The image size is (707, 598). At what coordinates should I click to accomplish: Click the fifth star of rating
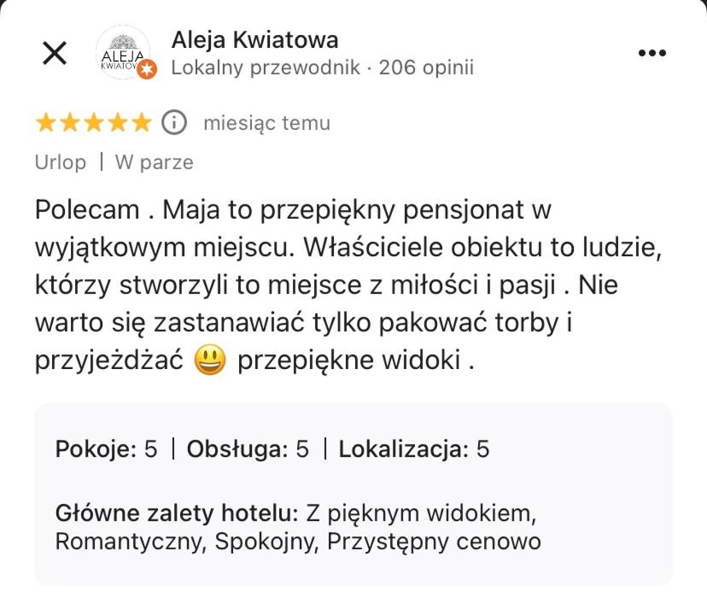tap(141, 122)
